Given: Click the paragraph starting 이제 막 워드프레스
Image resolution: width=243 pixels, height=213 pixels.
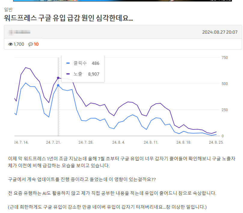Looking at the screenshot, I should point(122,162).
